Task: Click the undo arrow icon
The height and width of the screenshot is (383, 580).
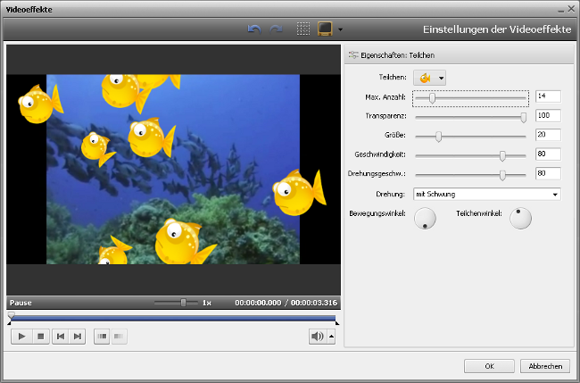Action: coord(254,29)
